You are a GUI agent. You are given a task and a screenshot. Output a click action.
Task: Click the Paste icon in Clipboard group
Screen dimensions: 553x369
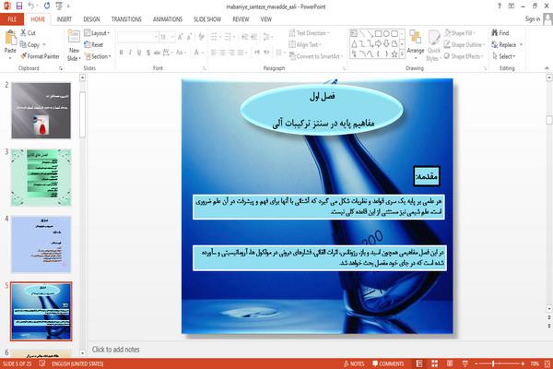[10, 38]
